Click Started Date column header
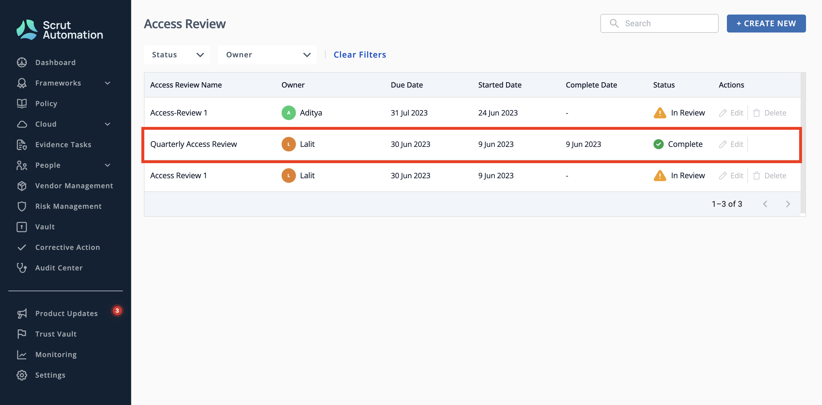Screen dimensions: 822x405 pos(499,85)
